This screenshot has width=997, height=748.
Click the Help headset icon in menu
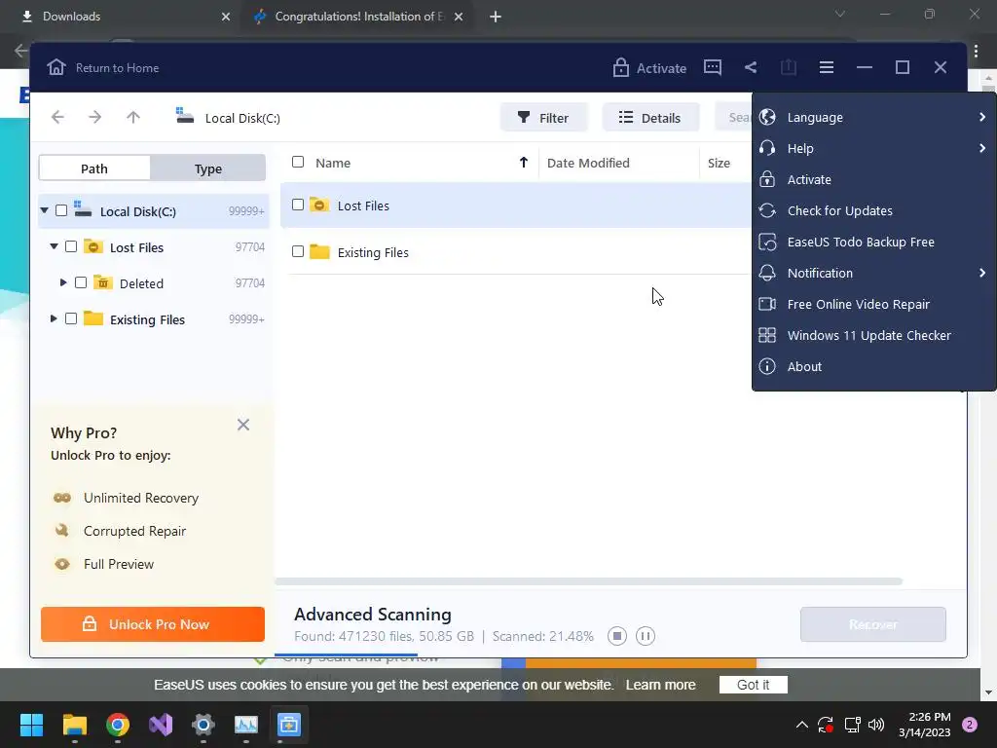tap(767, 148)
